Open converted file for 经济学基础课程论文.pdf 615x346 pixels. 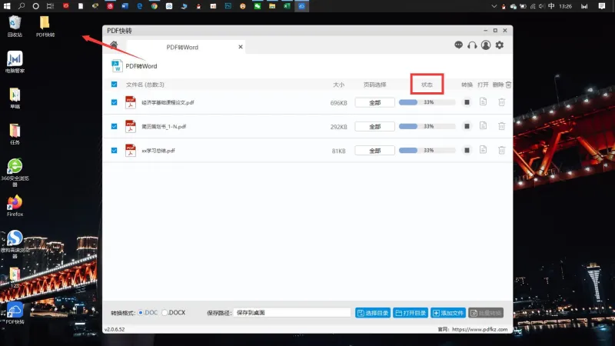pos(484,102)
